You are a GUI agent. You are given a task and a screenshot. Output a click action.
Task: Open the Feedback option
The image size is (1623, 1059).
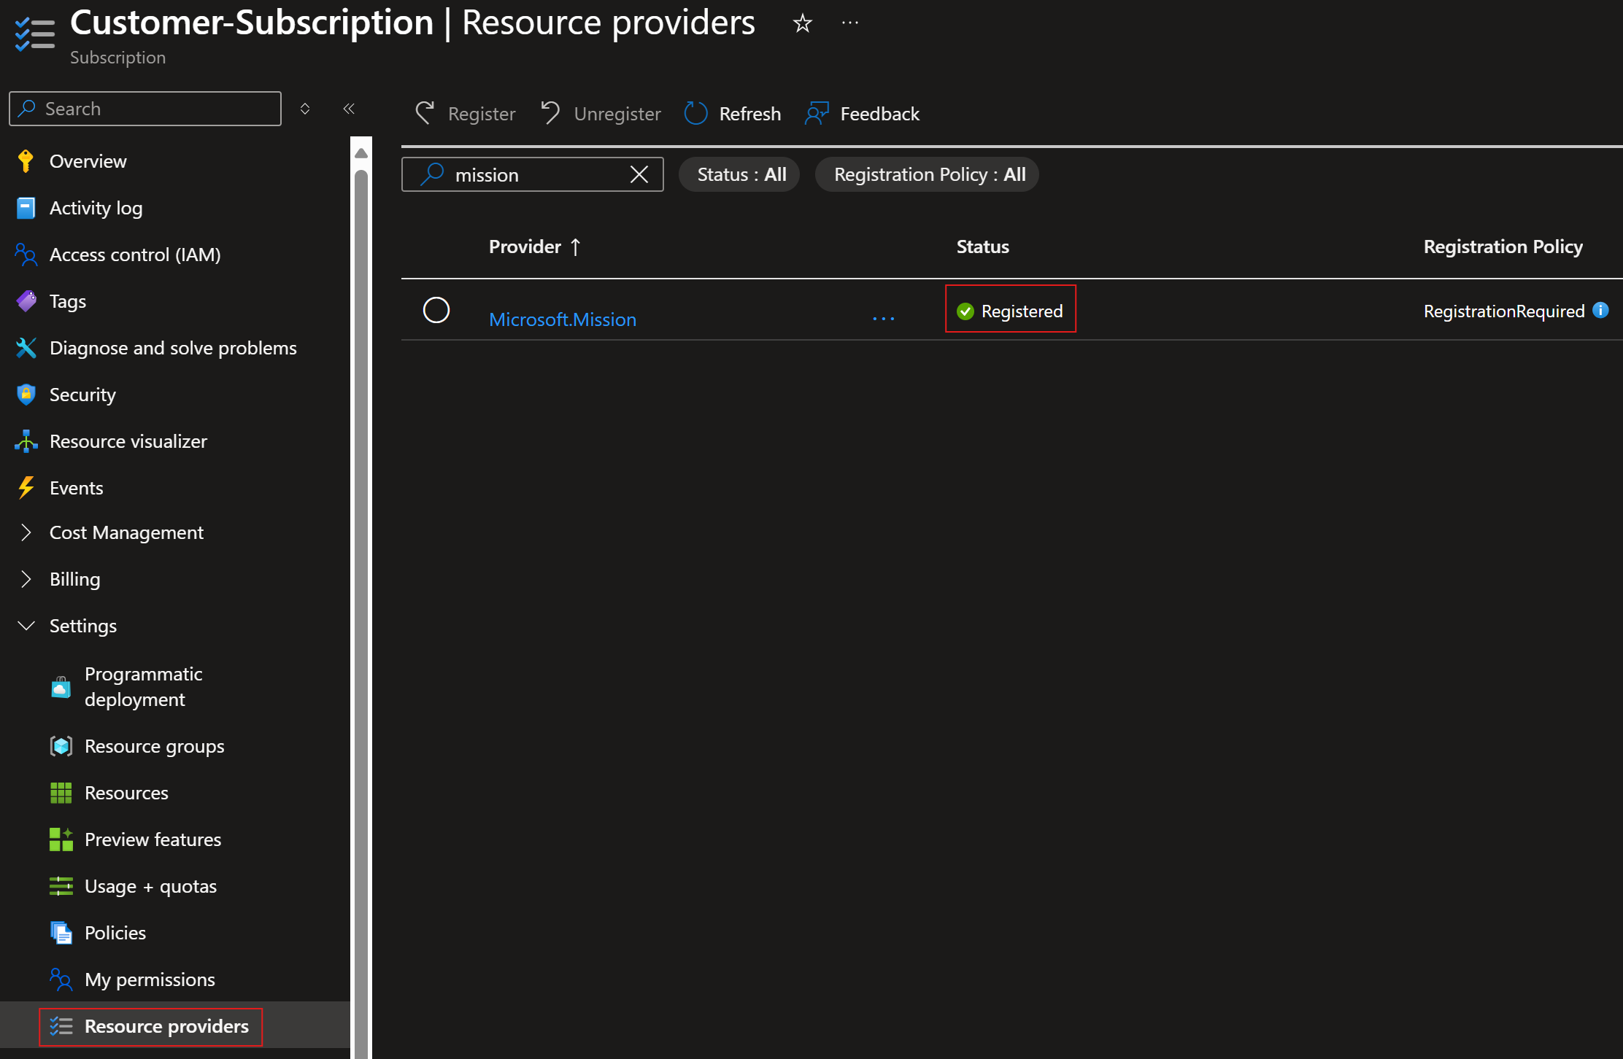(x=863, y=114)
